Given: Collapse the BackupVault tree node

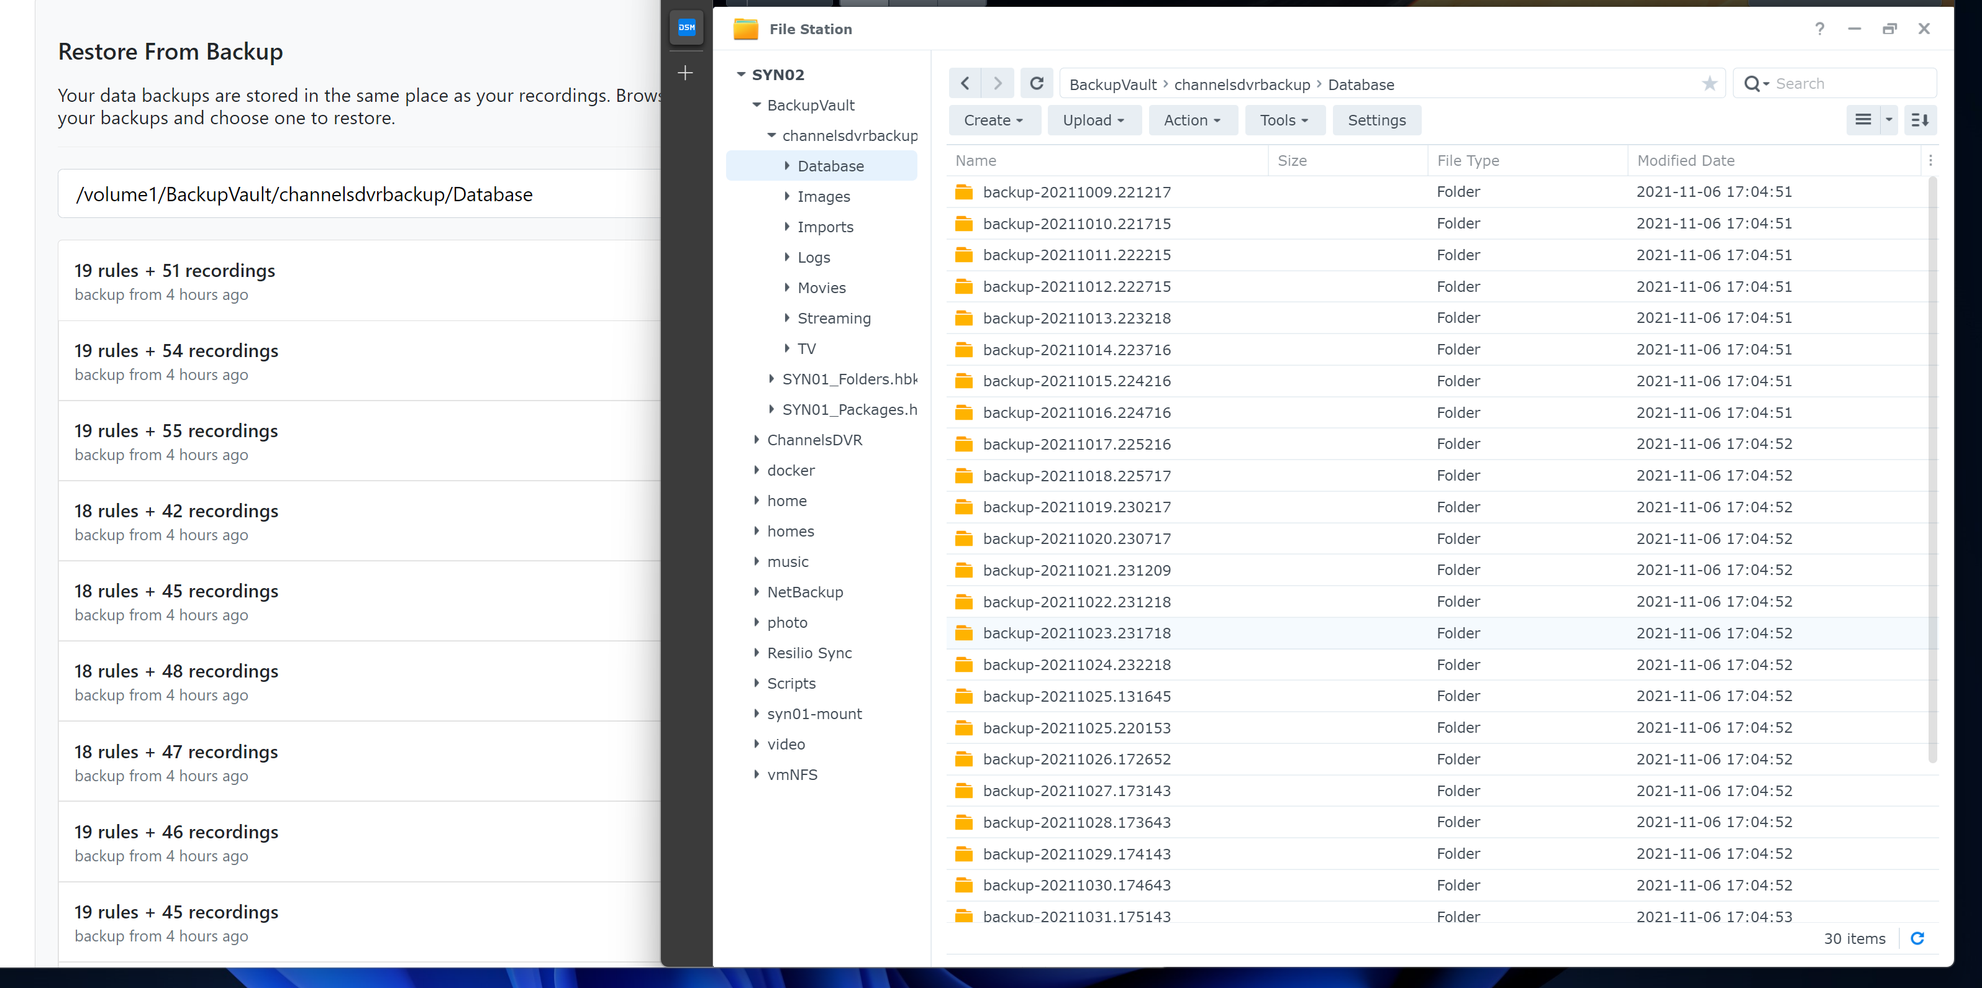Looking at the screenshot, I should [757, 105].
